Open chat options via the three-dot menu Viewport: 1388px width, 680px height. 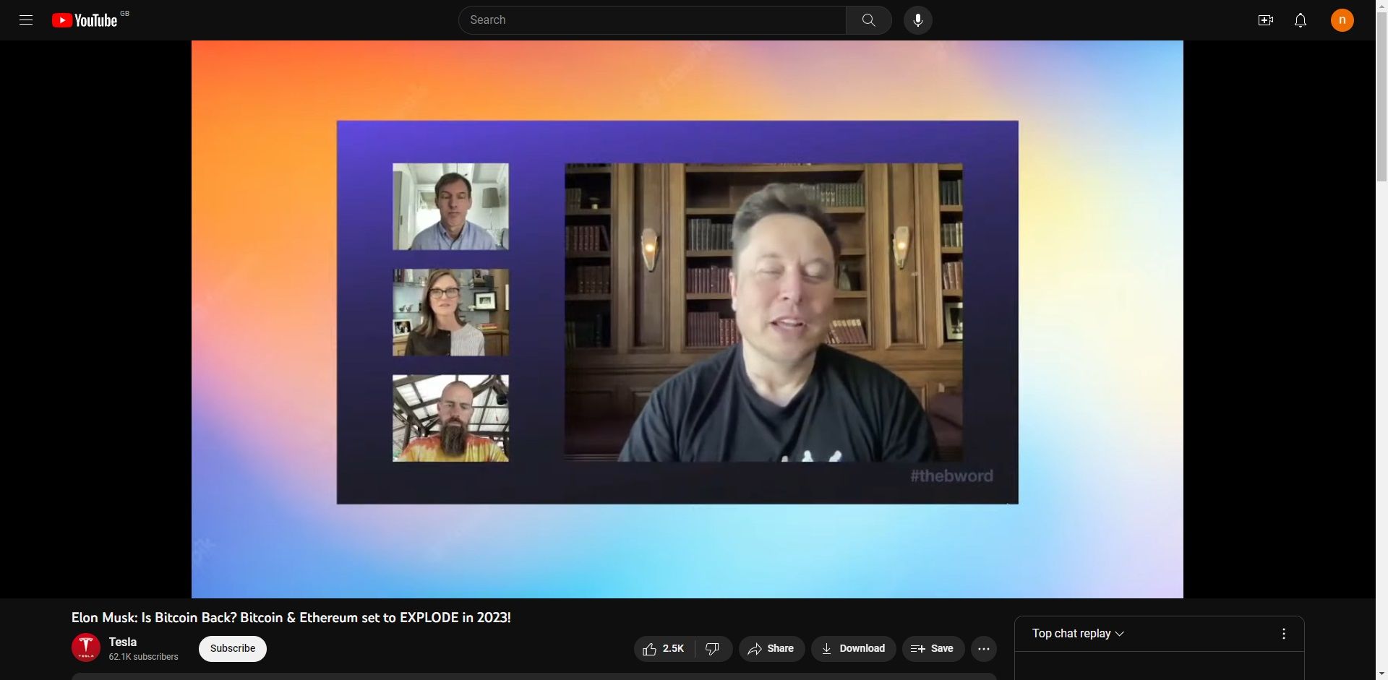coord(1284,634)
